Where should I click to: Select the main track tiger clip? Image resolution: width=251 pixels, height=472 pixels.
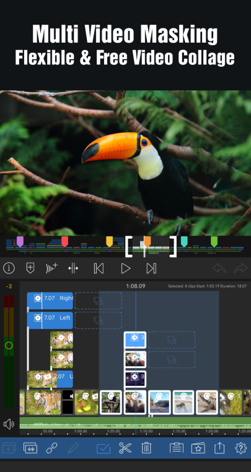(x=43, y=402)
